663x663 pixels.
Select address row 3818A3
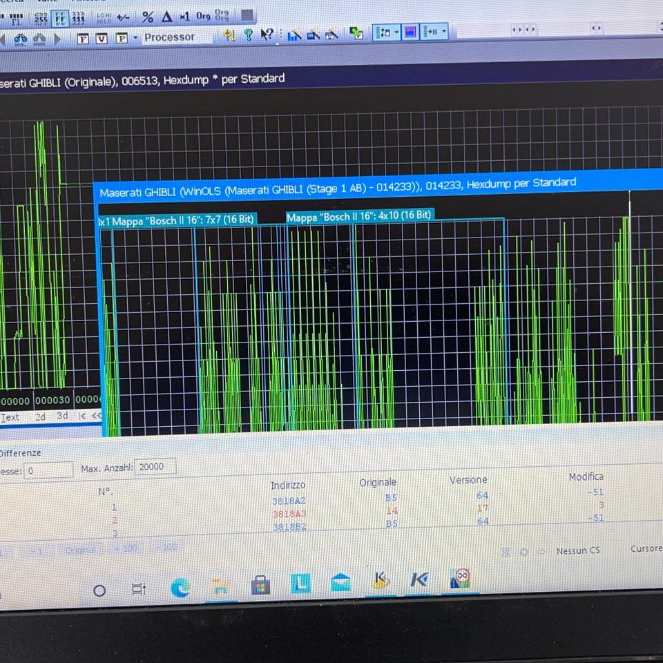[x=289, y=514]
